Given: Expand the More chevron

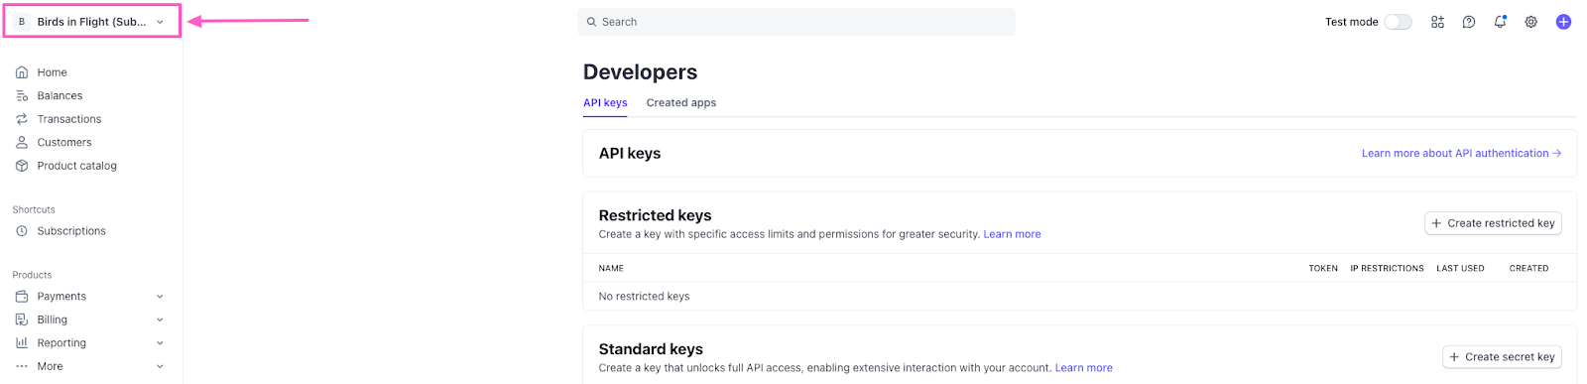Looking at the screenshot, I should tap(160, 366).
